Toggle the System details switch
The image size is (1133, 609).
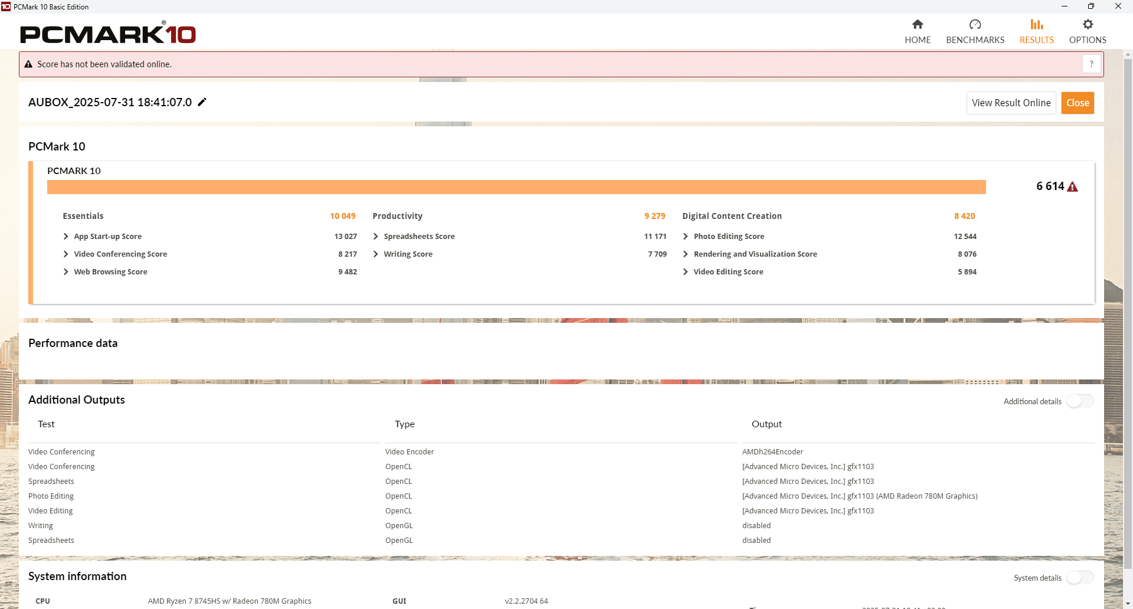(1080, 578)
